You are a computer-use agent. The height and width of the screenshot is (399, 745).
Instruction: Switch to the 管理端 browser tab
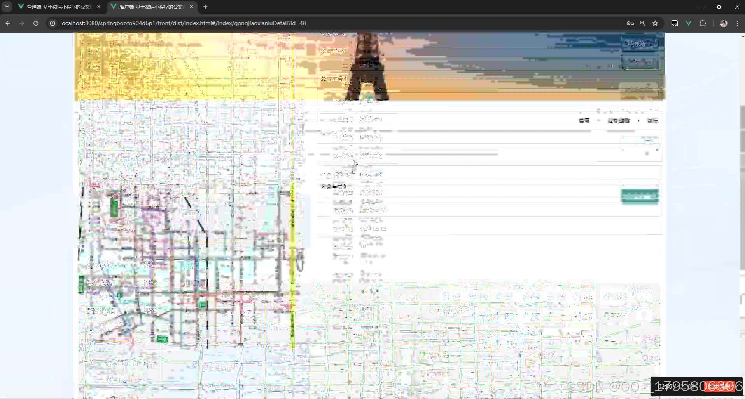click(59, 7)
